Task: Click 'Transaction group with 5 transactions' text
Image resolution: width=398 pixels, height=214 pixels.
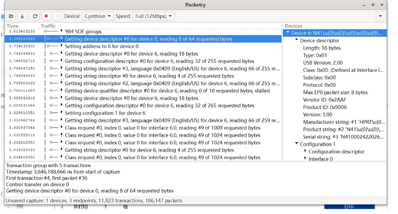Action: (x=48, y=165)
